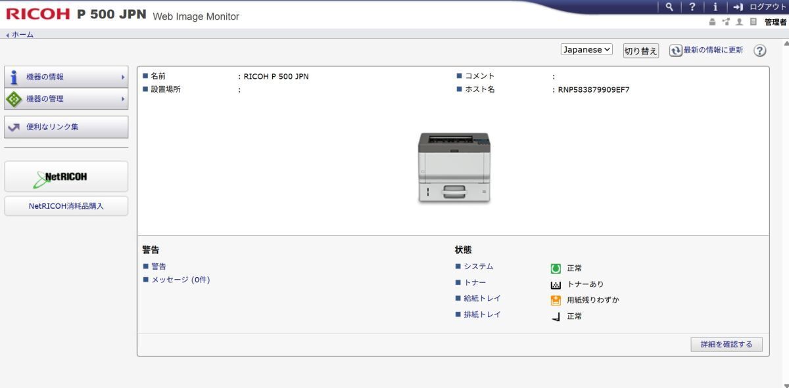Screen dimensions: 789x388
Task: Click the トナー status link
Action: pyautogui.click(x=475, y=282)
